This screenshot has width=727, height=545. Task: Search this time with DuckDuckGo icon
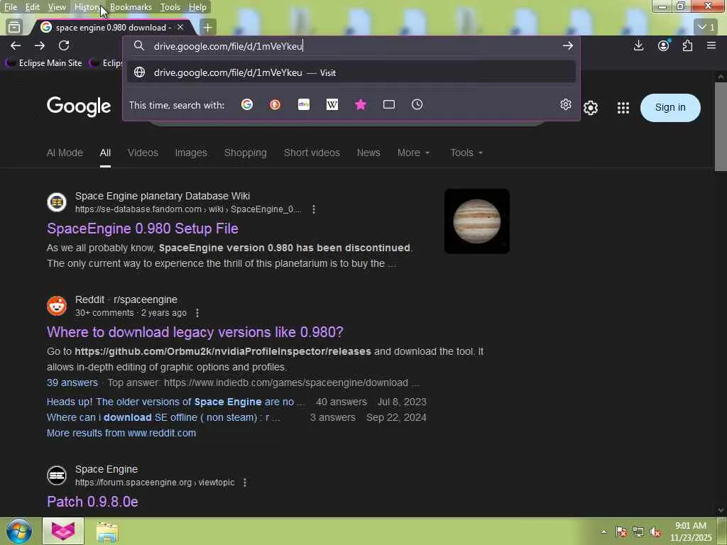click(x=275, y=105)
